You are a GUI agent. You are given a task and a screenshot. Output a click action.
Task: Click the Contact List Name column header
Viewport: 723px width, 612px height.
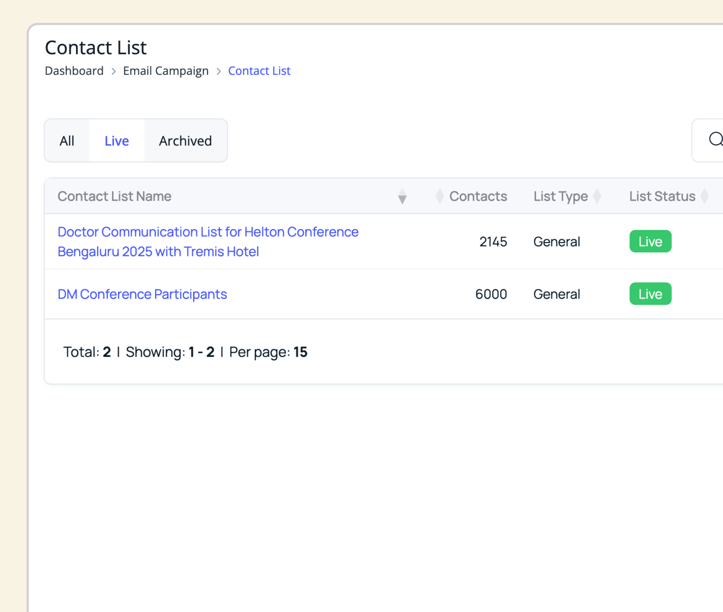(114, 196)
